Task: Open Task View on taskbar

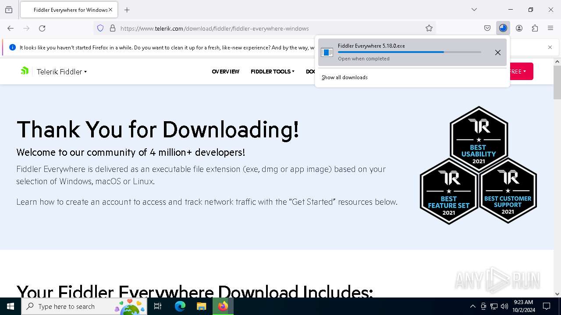Action: tap(158, 306)
